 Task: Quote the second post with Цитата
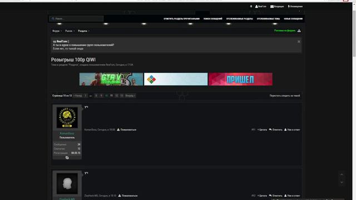(x=262, y=196)
